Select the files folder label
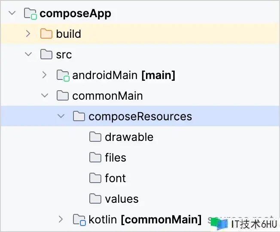280x232 pixels. 116,158
